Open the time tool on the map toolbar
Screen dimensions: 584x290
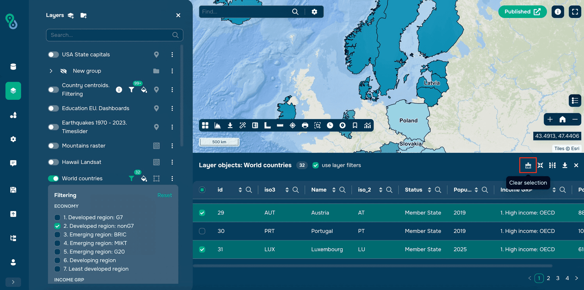tap(330, 125)
